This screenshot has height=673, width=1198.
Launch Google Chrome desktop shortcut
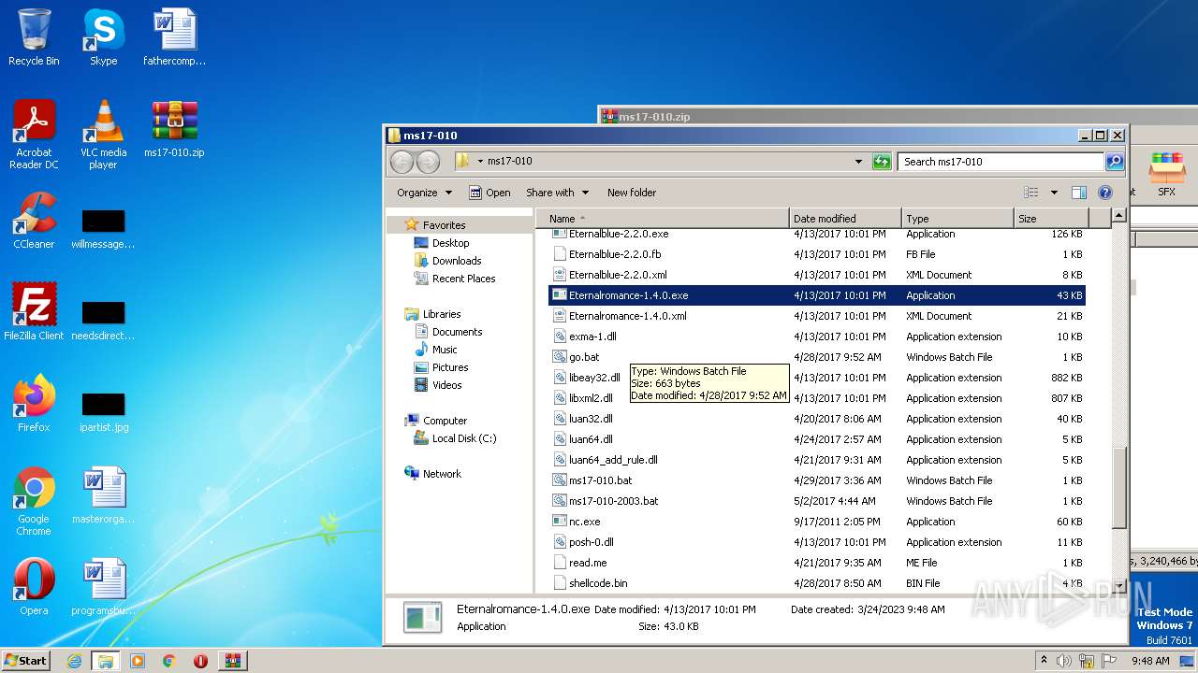tap(34, 501)
